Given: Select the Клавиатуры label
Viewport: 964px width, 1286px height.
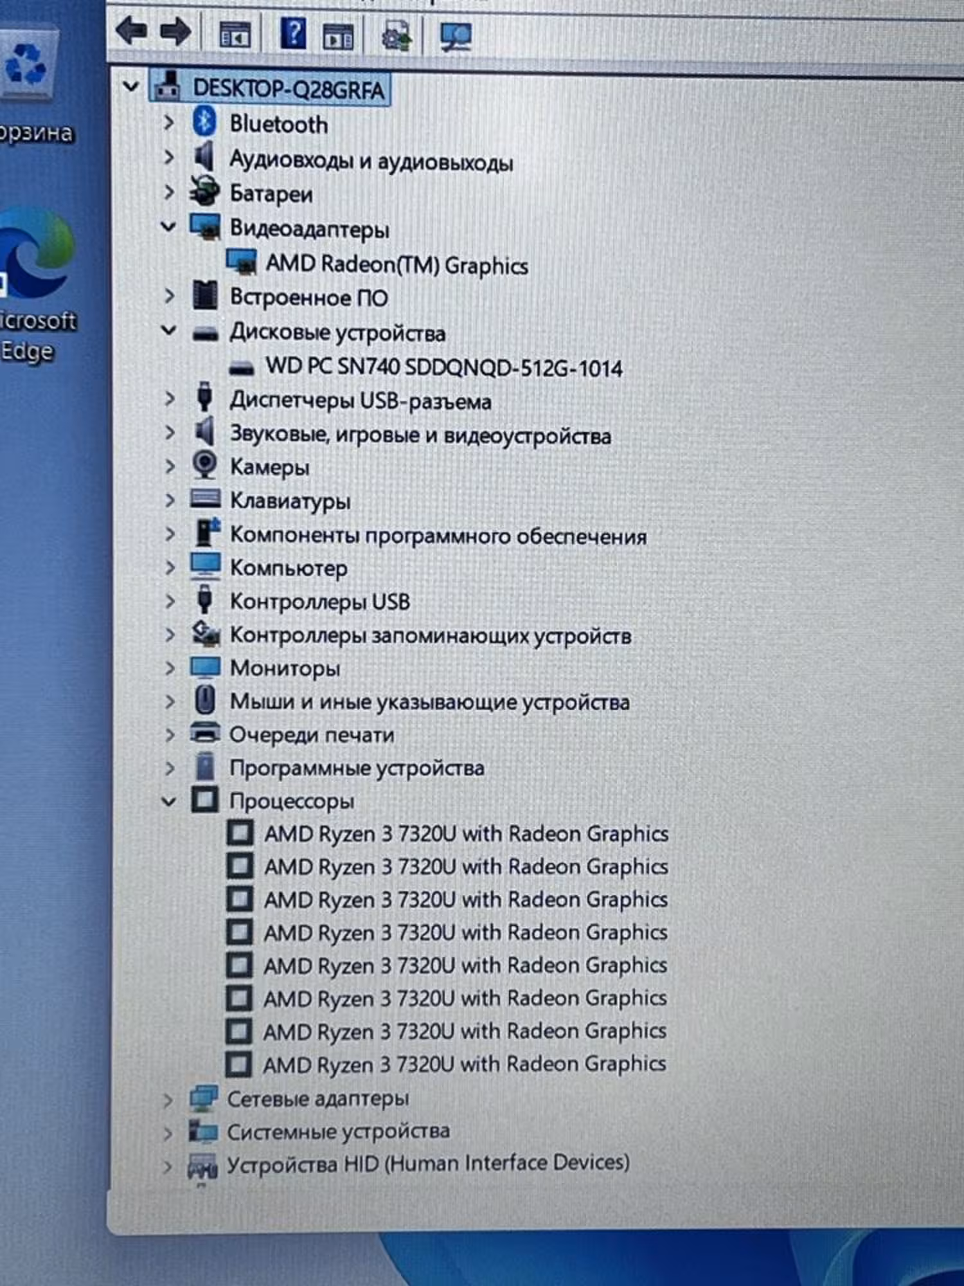Looking at the screenshot, I should (290, 501).
